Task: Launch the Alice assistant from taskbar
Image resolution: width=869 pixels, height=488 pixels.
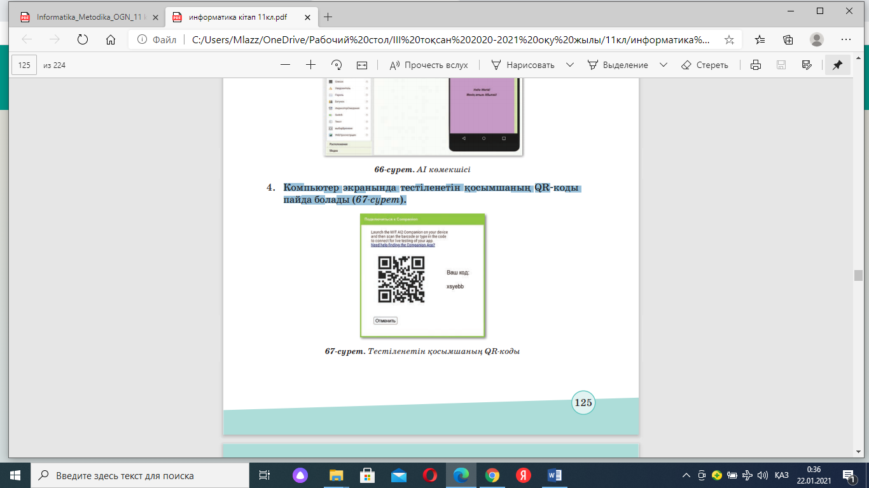Action: (x=300, y=475)
